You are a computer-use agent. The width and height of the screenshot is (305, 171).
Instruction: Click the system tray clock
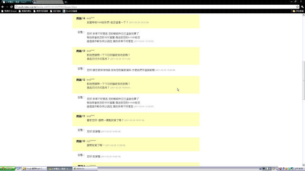click(299, 169)
